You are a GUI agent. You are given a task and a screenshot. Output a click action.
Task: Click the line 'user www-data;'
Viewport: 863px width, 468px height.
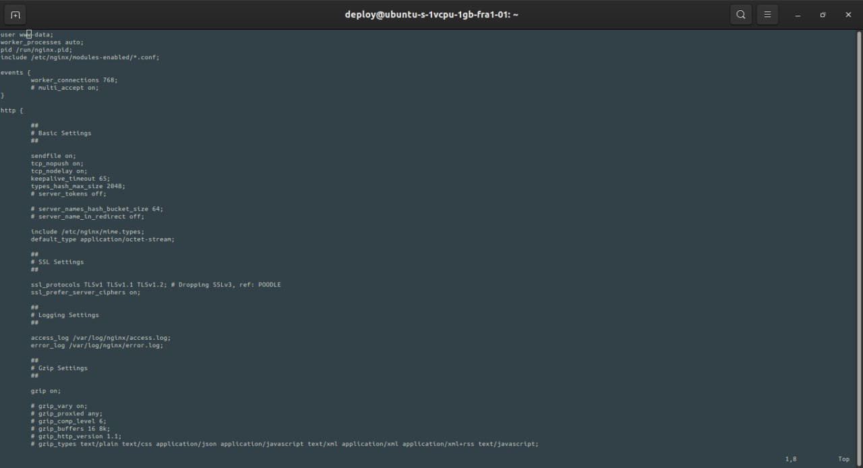tap(27, 34)
